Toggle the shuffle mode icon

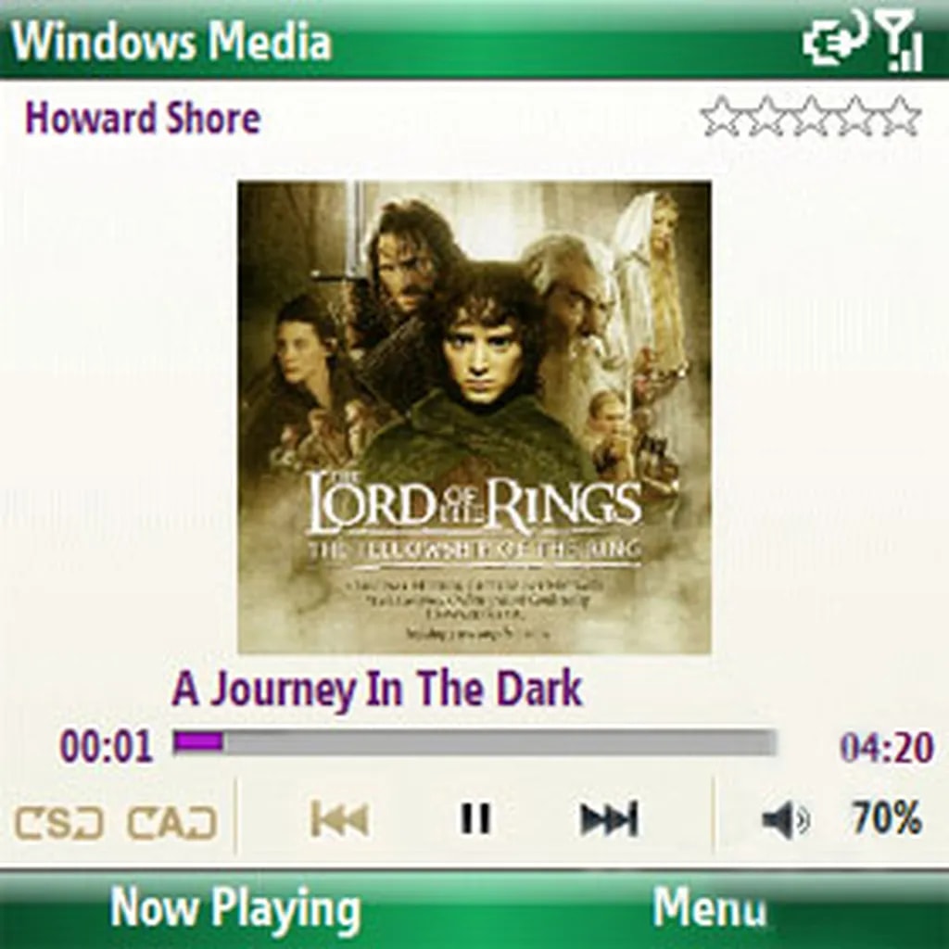click(58, 823)
